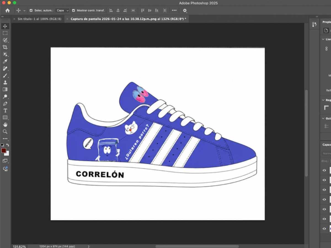Collapse the Lienzo section in Properties
Screen dimensions: 331x248
click(x=323, y=39)
